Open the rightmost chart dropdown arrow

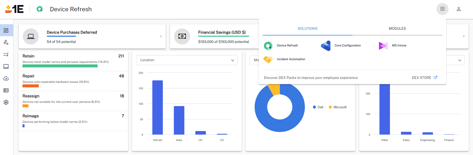(x=459, y=60)
